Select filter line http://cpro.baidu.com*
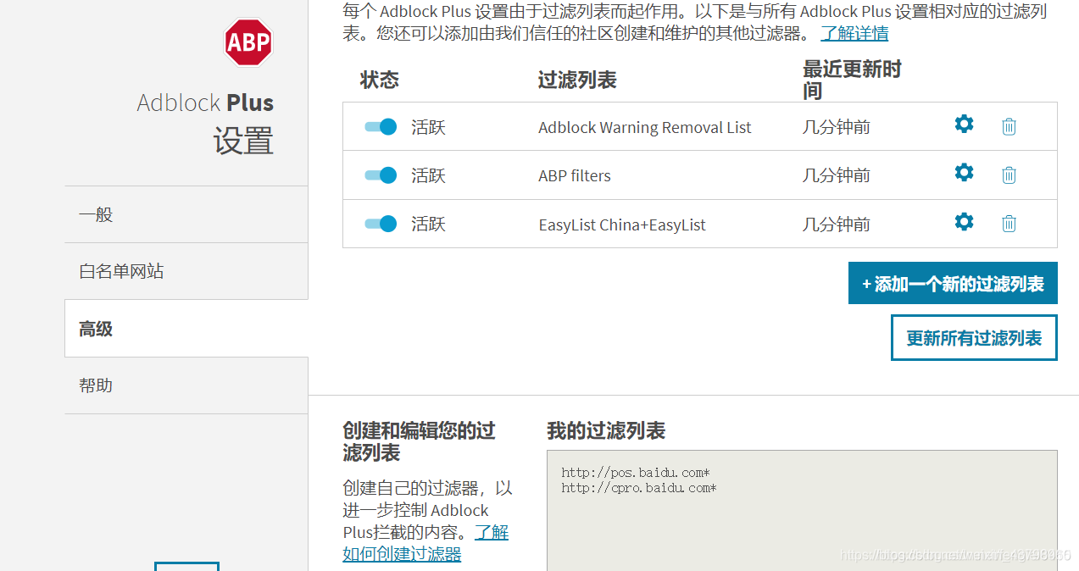This screenshot has width=1079, height=571. (639, 488)
